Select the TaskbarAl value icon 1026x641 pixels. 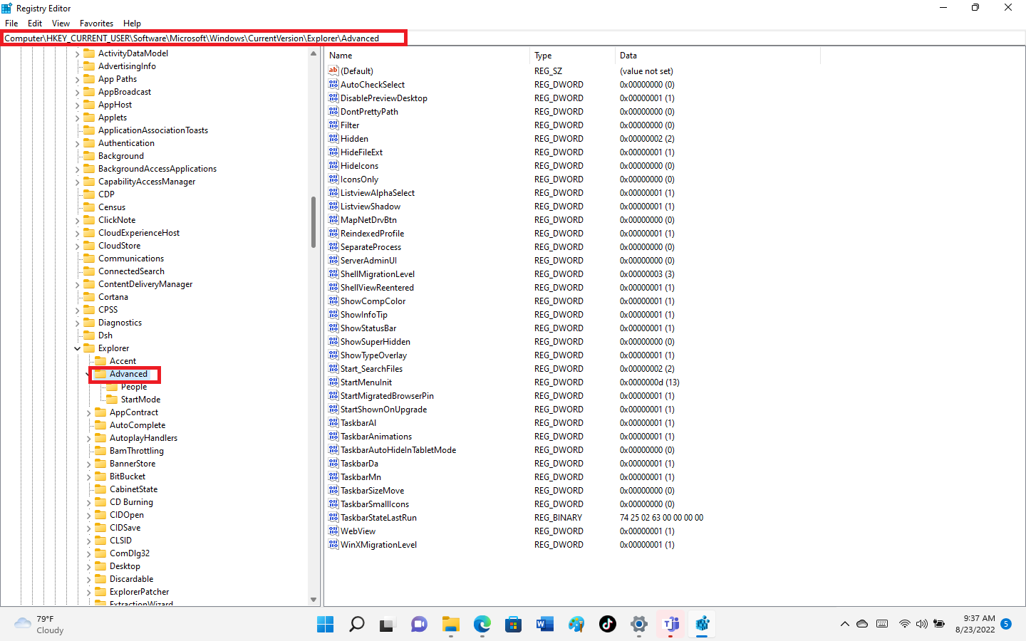click(333, 422)
